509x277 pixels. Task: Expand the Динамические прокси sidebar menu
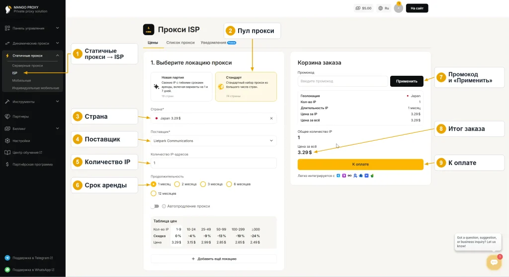pyautogui.click(x=32, y=44)
